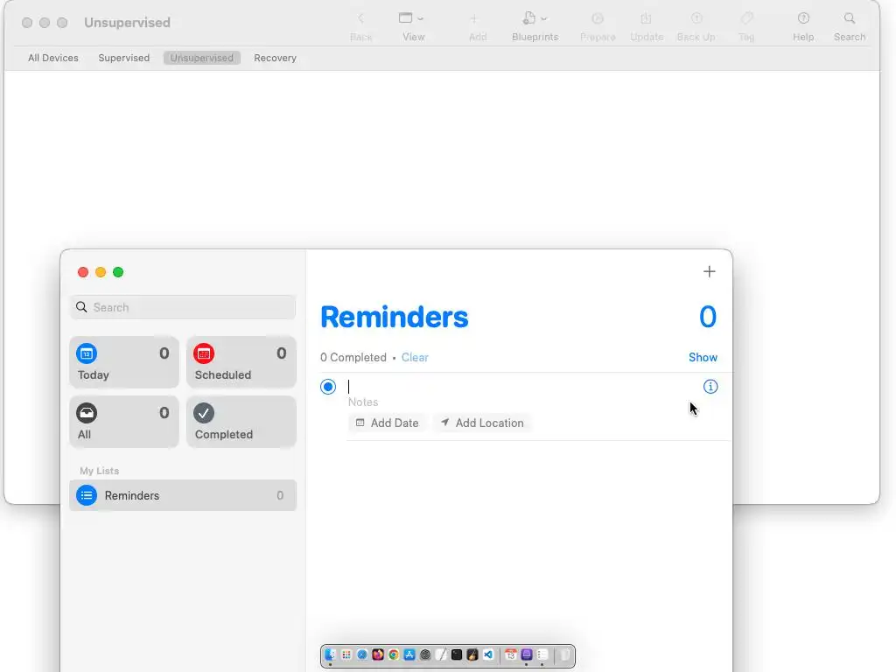896x672 pixels.
Task: Open Firefox from the Dock
Action: coord(378,654)
